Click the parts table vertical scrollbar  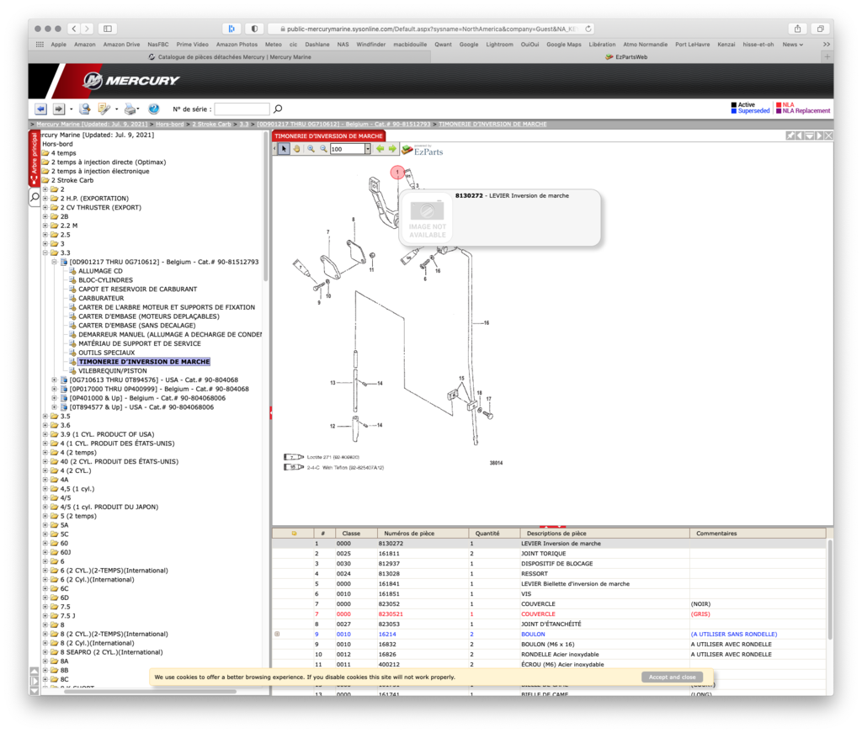[x=829, y=590]
